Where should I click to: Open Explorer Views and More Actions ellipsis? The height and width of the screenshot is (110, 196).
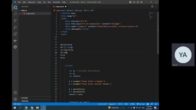[x=48, y=7]
